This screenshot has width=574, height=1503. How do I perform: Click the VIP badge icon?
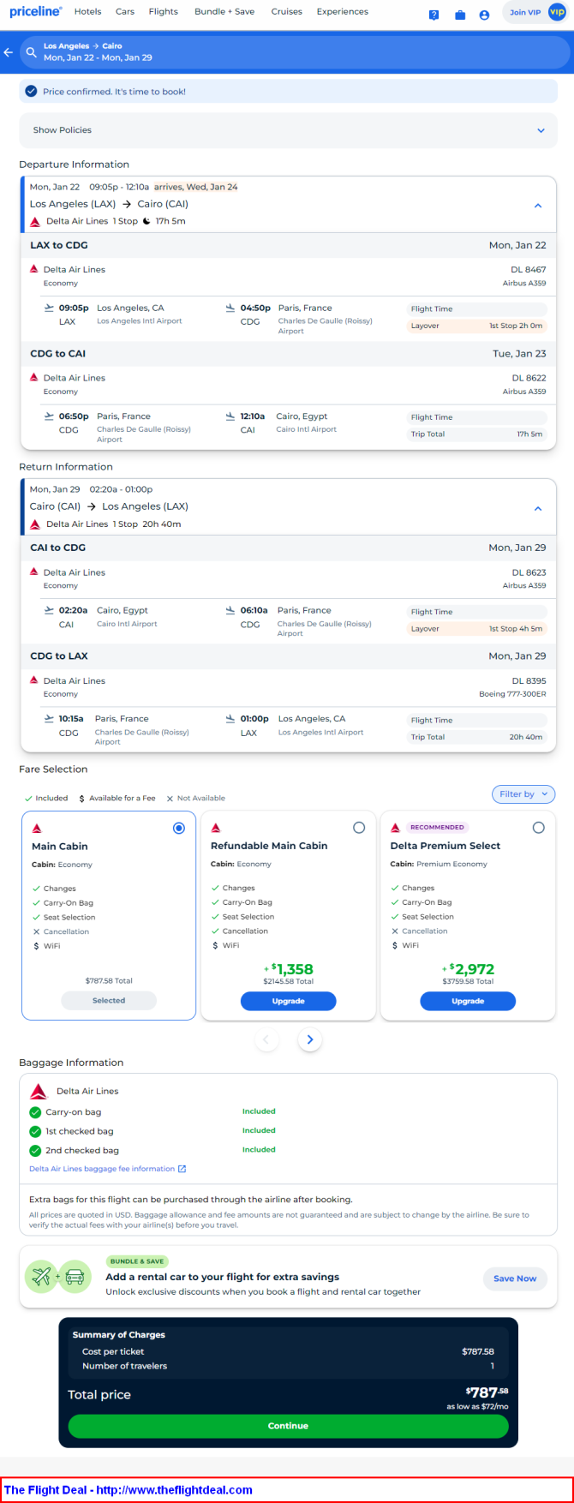557,12
